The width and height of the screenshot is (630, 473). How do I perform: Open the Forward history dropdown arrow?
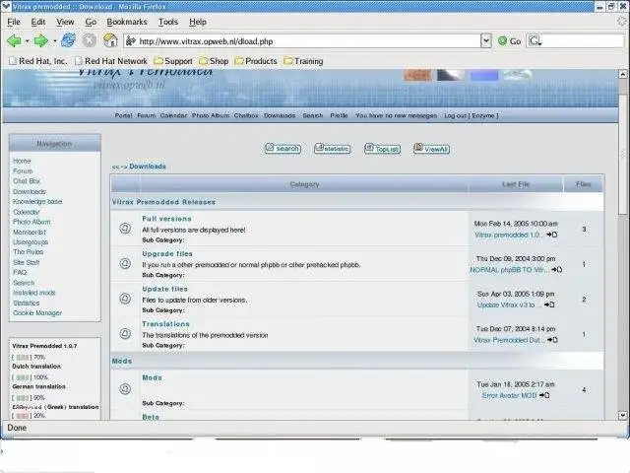tap(55, 41)
